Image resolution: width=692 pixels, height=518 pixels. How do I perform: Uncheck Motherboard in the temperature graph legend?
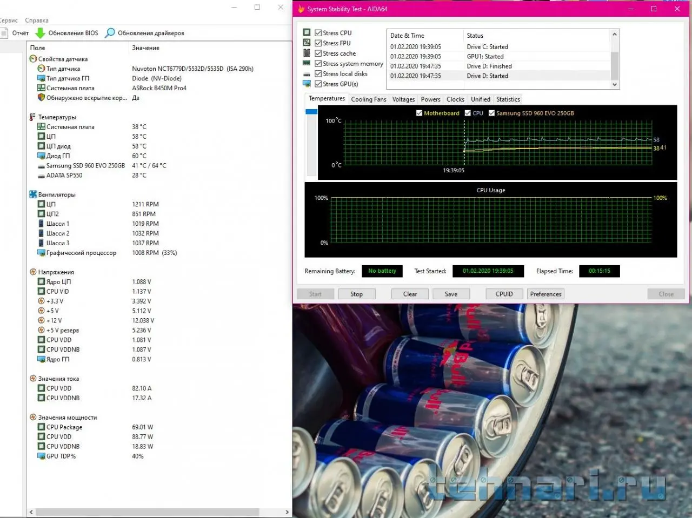(x=419, y=113)
